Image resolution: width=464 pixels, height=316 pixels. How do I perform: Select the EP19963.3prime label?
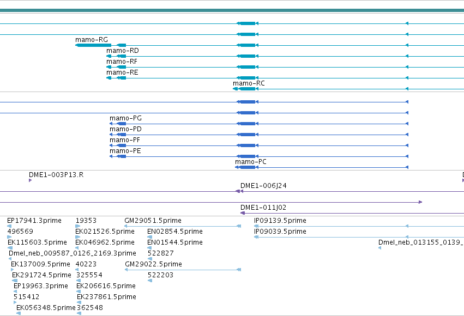pos(41,286)
